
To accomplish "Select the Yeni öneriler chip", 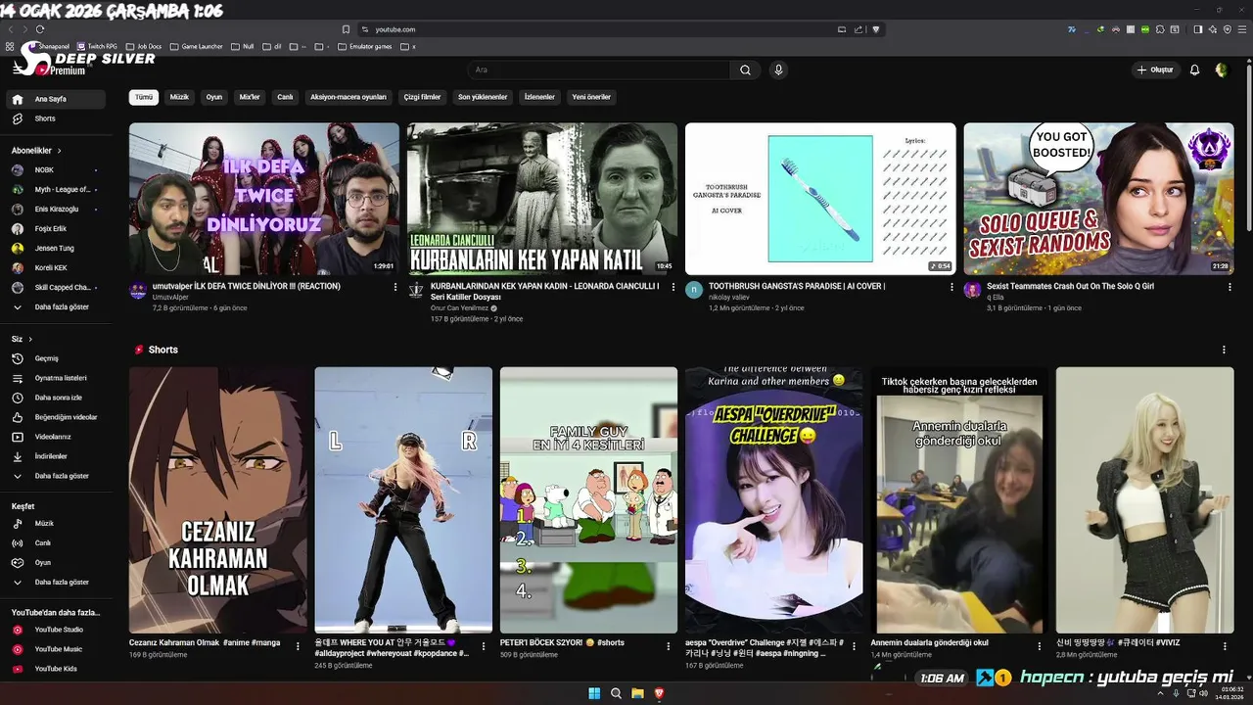I will point(591,97).
